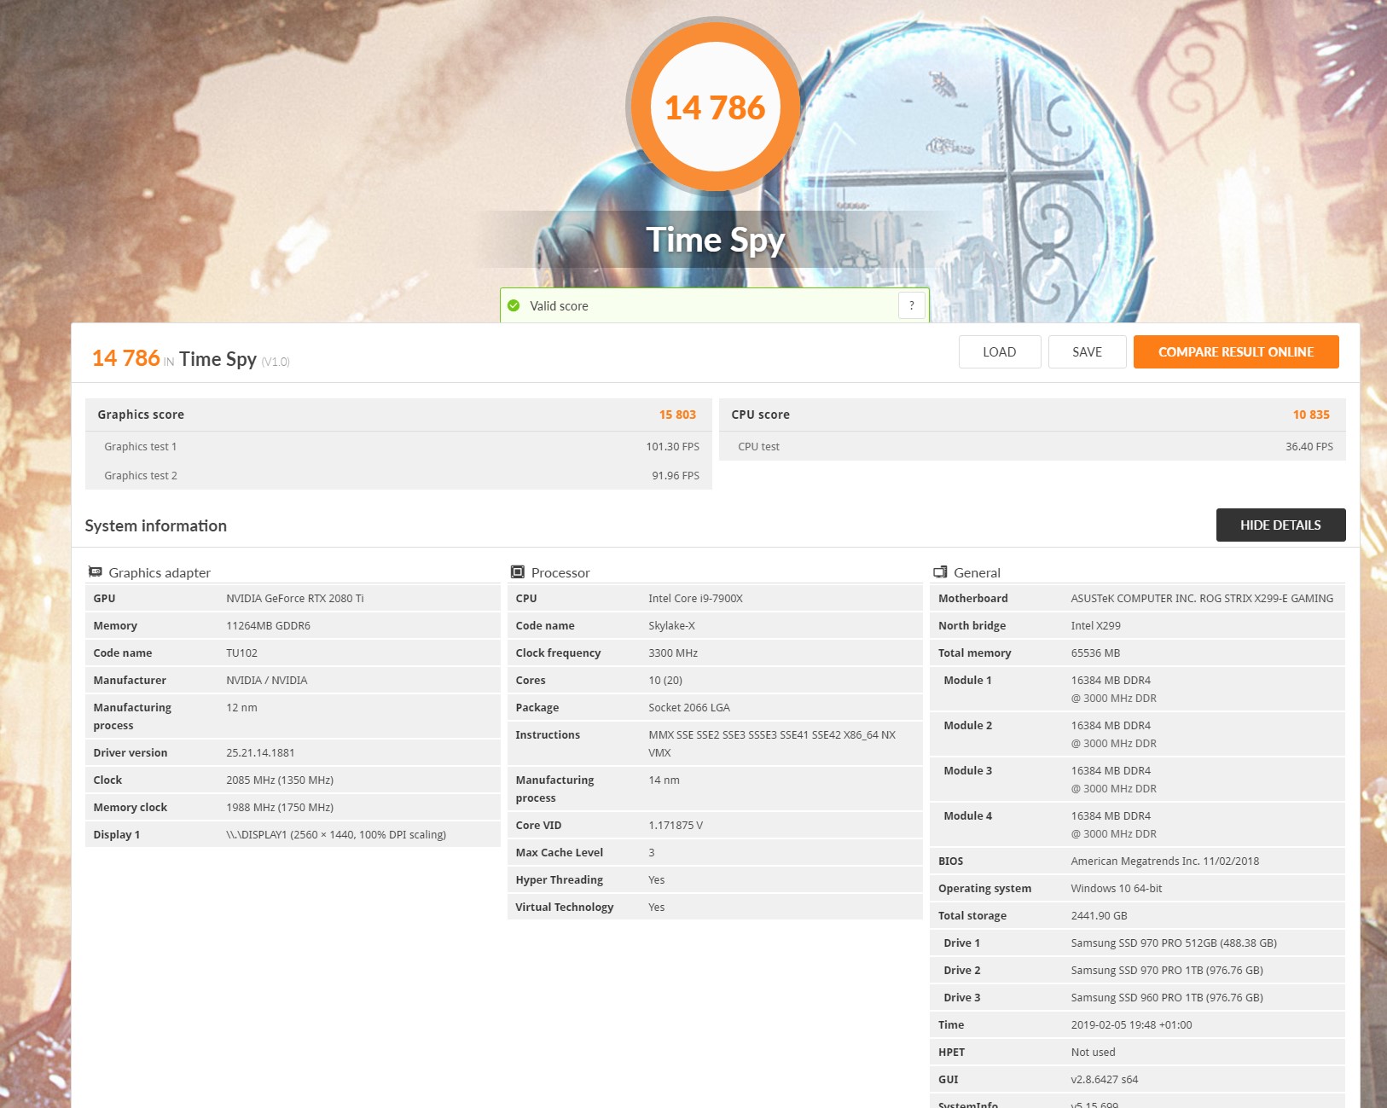Viewport: 1387px width, 1108px height.
Task: Click the Valid score text
Action: click(559, 306)
